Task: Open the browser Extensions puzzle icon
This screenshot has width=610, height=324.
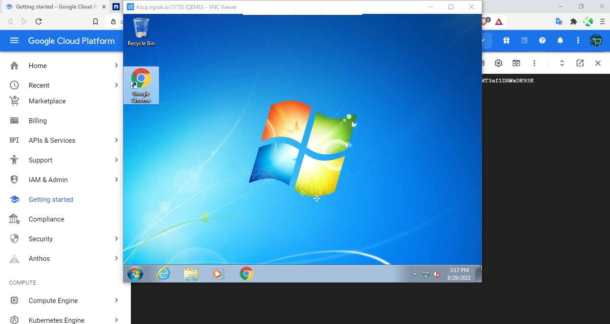Action: click(x=573, y=21)
